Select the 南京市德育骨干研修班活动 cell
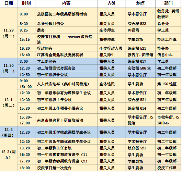Viewport: 182px width, 172px height. 66,120
